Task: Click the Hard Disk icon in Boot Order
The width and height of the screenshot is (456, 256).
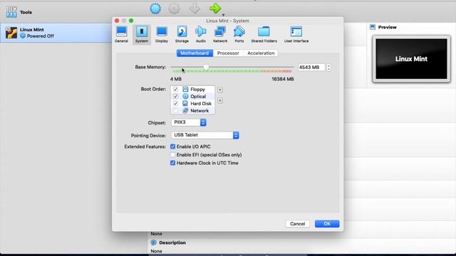Action: pos(185,103)
